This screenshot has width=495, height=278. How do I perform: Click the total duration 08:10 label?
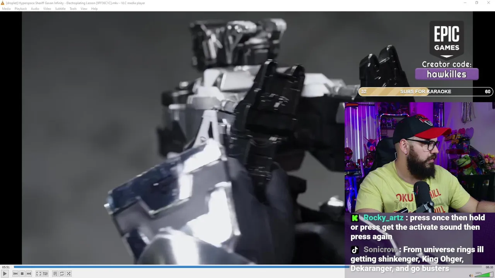[489, 267]
